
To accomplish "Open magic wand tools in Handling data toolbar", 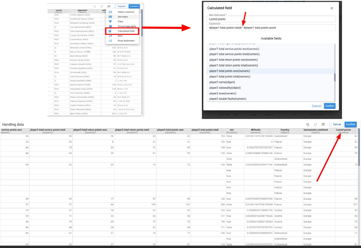I will tap(324, 125).
